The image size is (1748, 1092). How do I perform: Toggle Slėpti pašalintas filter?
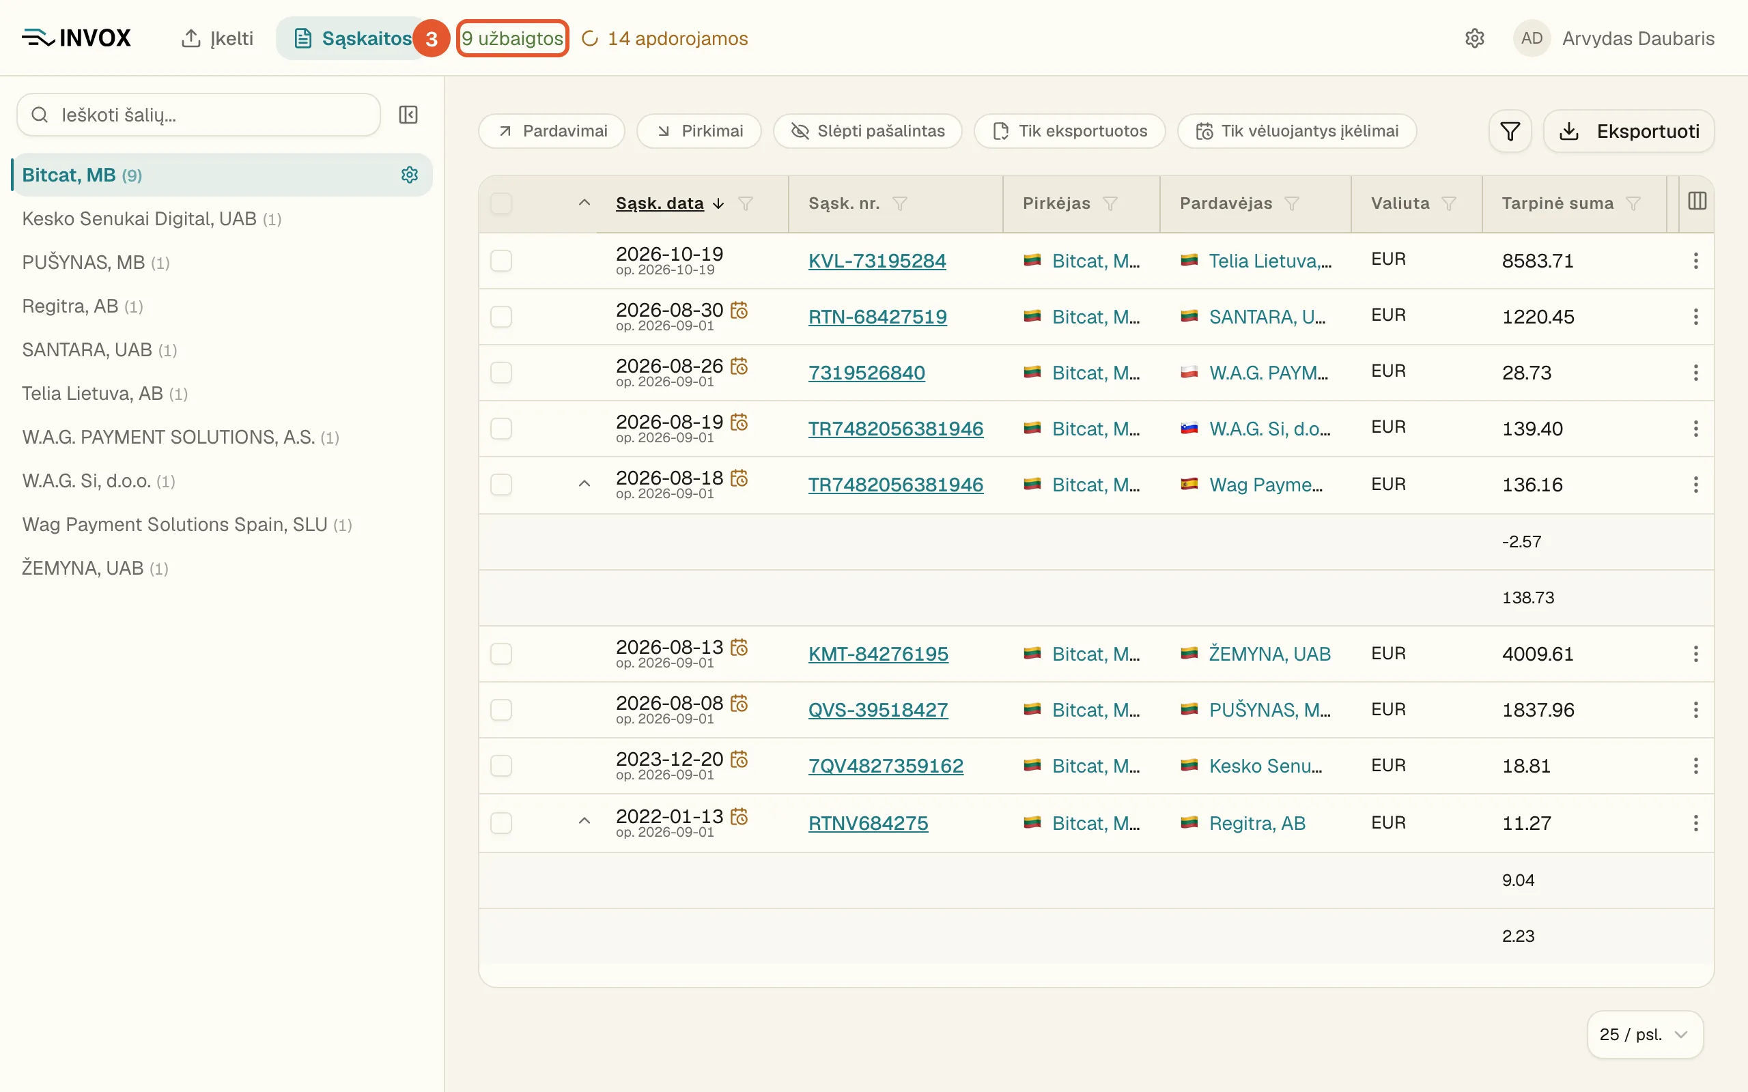click(867, 132)
